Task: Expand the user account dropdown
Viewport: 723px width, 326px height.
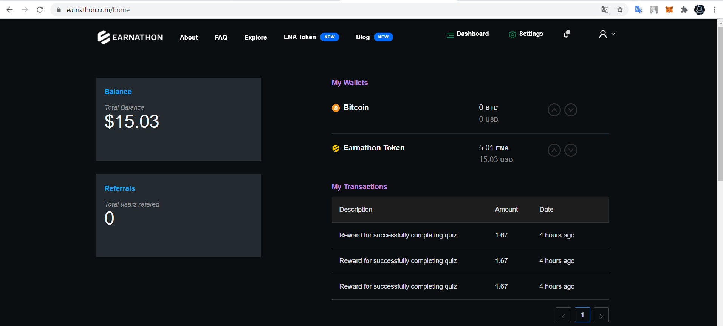Action: pos(607,34)
